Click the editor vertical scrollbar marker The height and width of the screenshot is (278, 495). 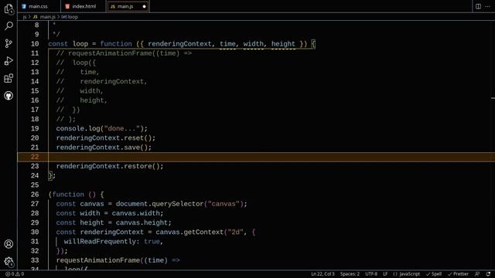493,98
